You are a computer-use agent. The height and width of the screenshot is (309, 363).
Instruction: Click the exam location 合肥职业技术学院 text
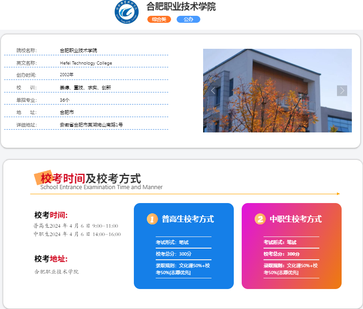pyautogui.click(x=57, y=271)
